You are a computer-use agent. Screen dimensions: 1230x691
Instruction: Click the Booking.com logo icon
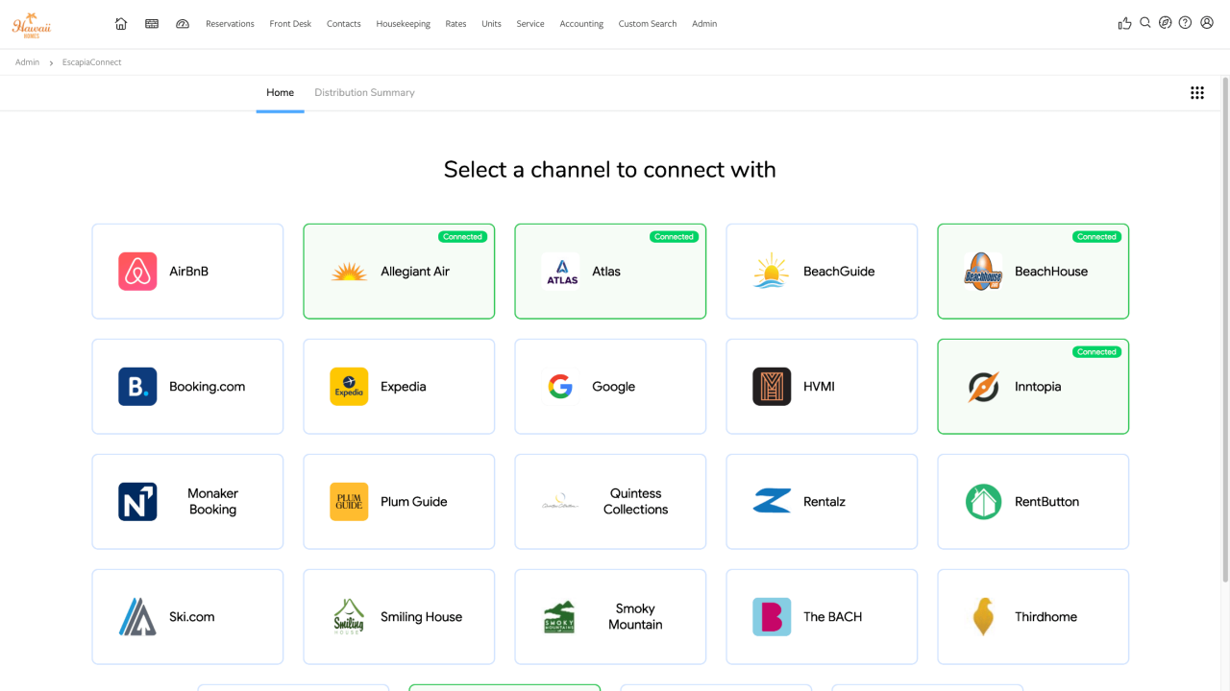coord(137,387)
